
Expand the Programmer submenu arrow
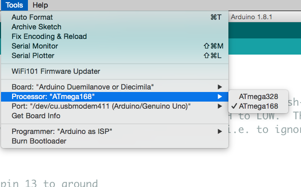point(220,131)
